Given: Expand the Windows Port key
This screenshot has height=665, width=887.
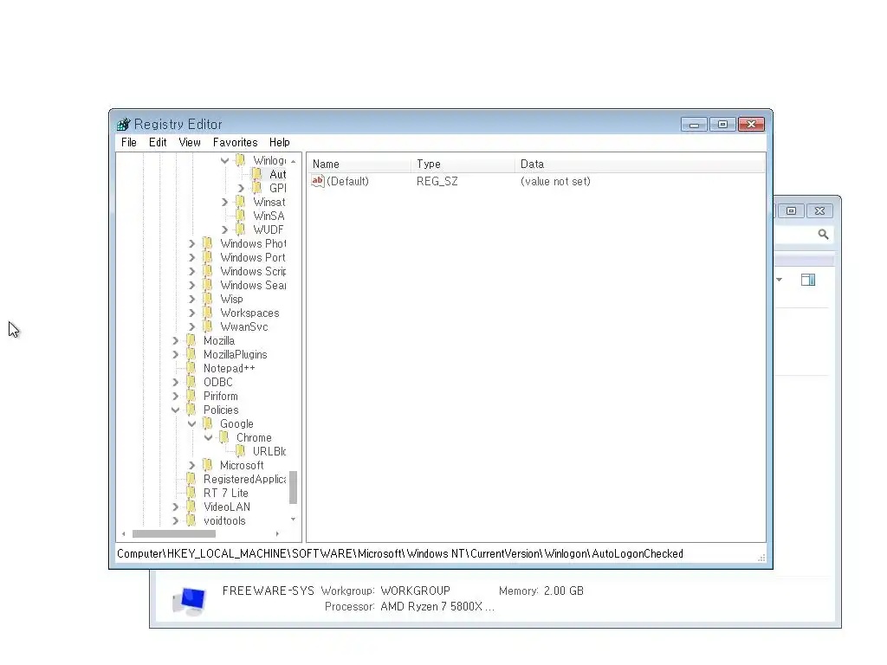Looking at the screenshot, I should 191,257.
